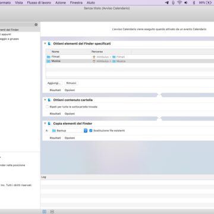Select the 'aggio a gruppo' action in library list

20,39
